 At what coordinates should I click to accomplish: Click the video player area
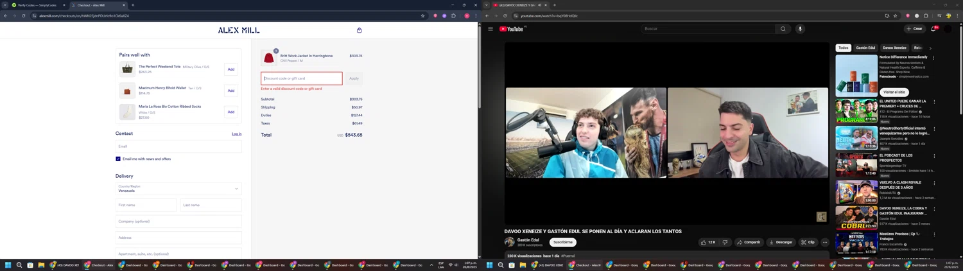pyautogui.click(x=667, y=133)
